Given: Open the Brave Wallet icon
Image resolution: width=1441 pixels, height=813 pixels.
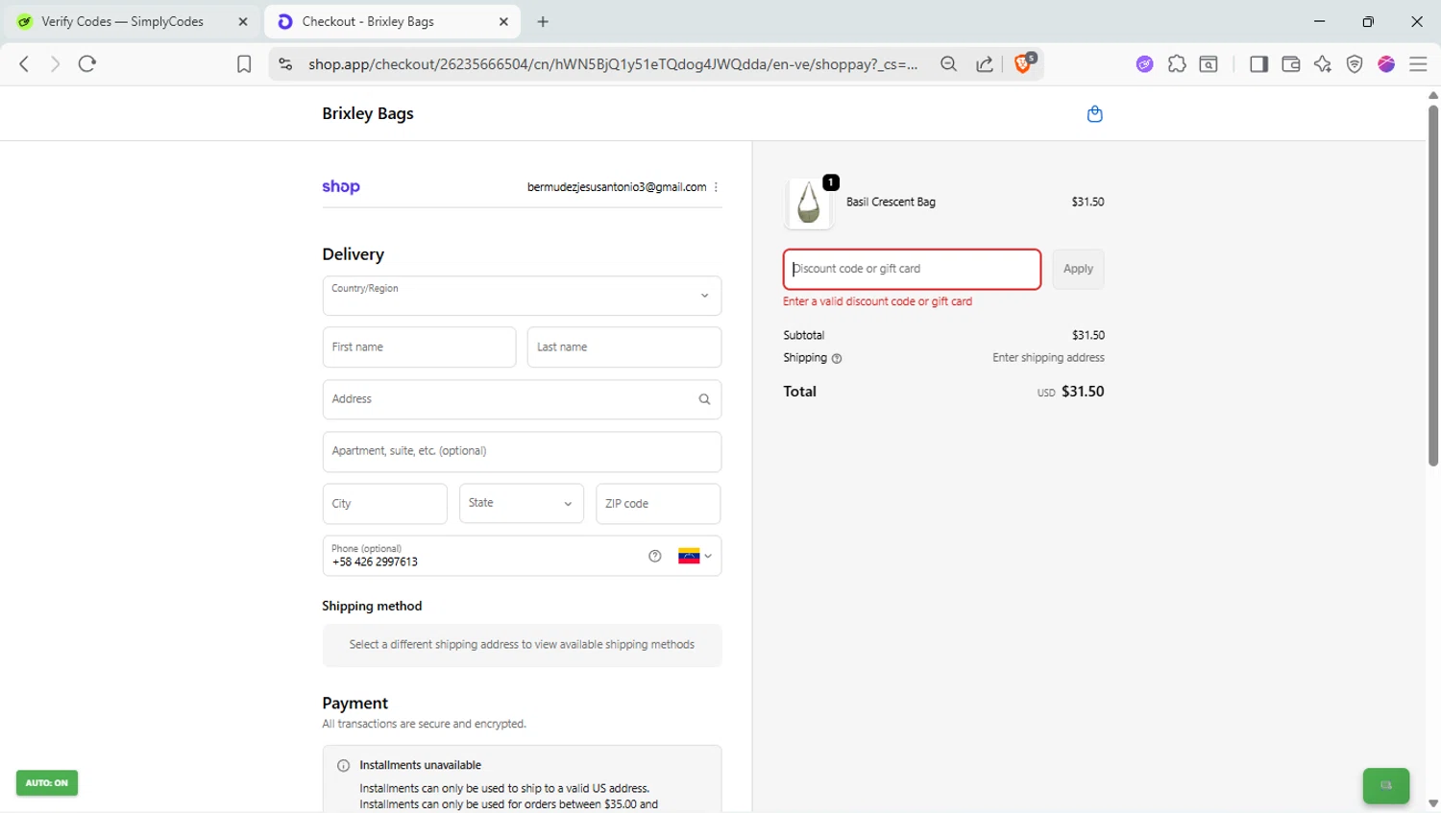Looking at the screenshot, I should (1291, 64).
